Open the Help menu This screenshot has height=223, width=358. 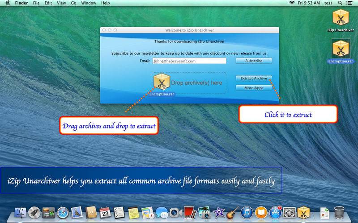tap(106, 3)
